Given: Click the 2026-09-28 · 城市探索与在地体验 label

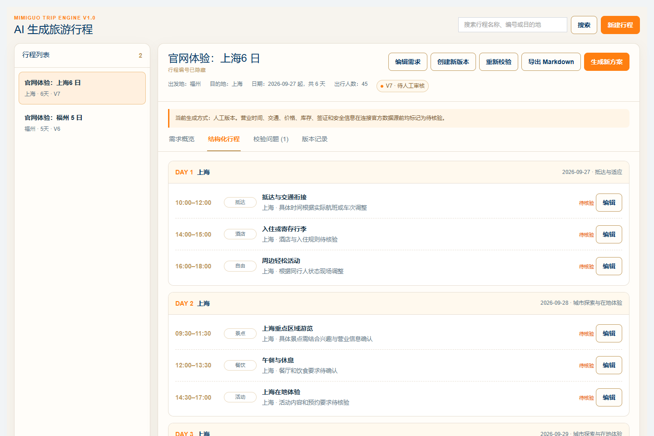Looking at the screenshot, I should [581, 303].
